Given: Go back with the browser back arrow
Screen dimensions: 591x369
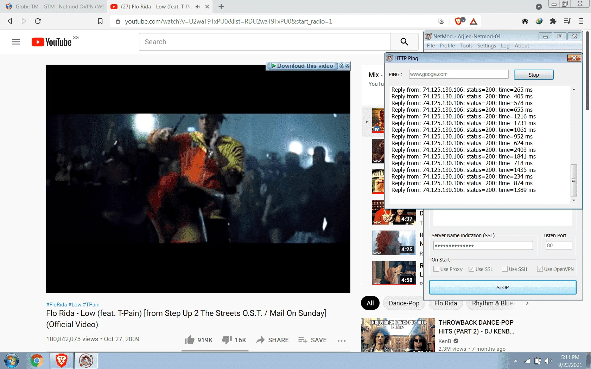Looking at the screenshot, I should coord(10,21).
